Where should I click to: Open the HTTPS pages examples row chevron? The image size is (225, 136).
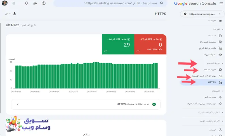point(18,104)
